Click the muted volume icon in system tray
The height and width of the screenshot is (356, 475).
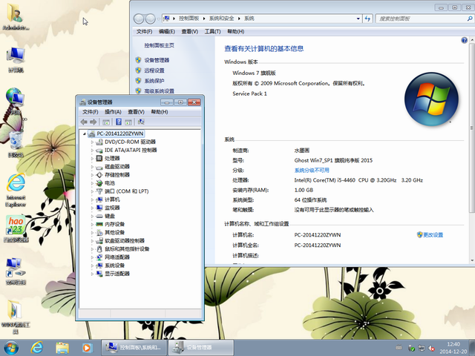tap(431, 348)
